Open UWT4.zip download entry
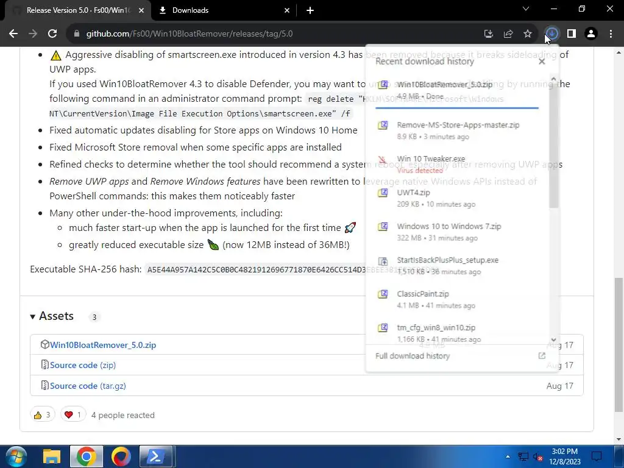Viewport: 624px width, 468px height. pyautogui.click(x=457, y=198)
